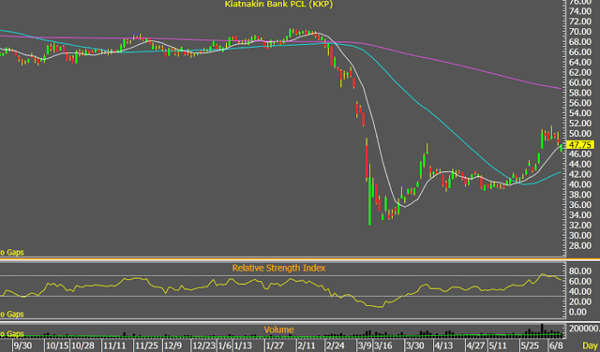Select the Relative Strength Index panel title
Image resolution: width=600 pixels, height=352 pixels.
click(x=278, y=268)
